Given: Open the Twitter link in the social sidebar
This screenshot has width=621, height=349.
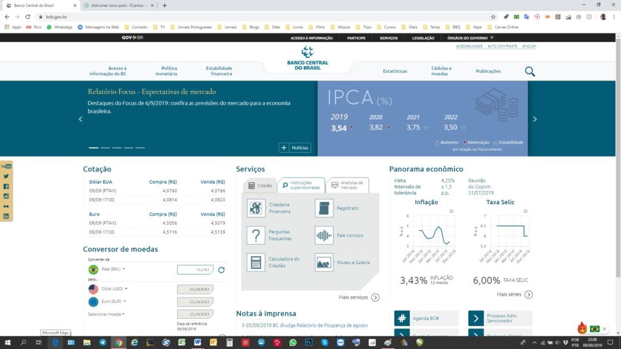Looking at the screenshot, I should (6, 176).
